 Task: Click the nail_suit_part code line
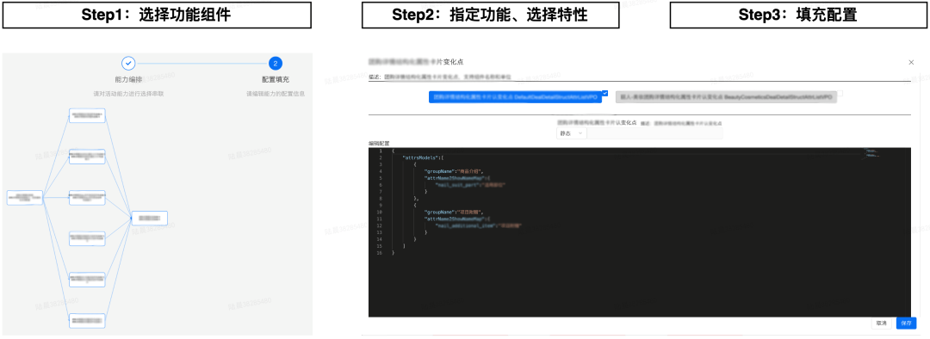[471, 185]
